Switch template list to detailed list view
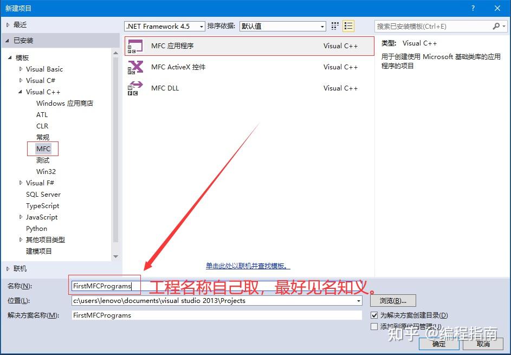This screenshot has width=511, height=355. (x=348, y=25)
